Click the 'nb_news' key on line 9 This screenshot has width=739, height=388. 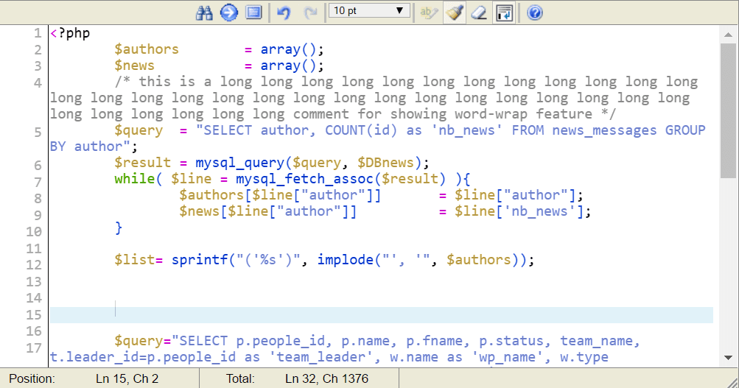pyautogui.click(x=539, y=211)
